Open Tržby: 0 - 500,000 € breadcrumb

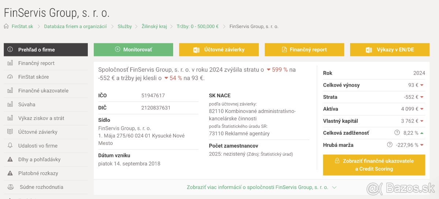[x=198, y=27]
